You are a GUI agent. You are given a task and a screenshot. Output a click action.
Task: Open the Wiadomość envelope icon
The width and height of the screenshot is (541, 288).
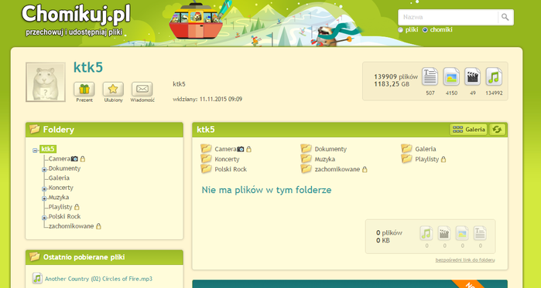[142, 89]
